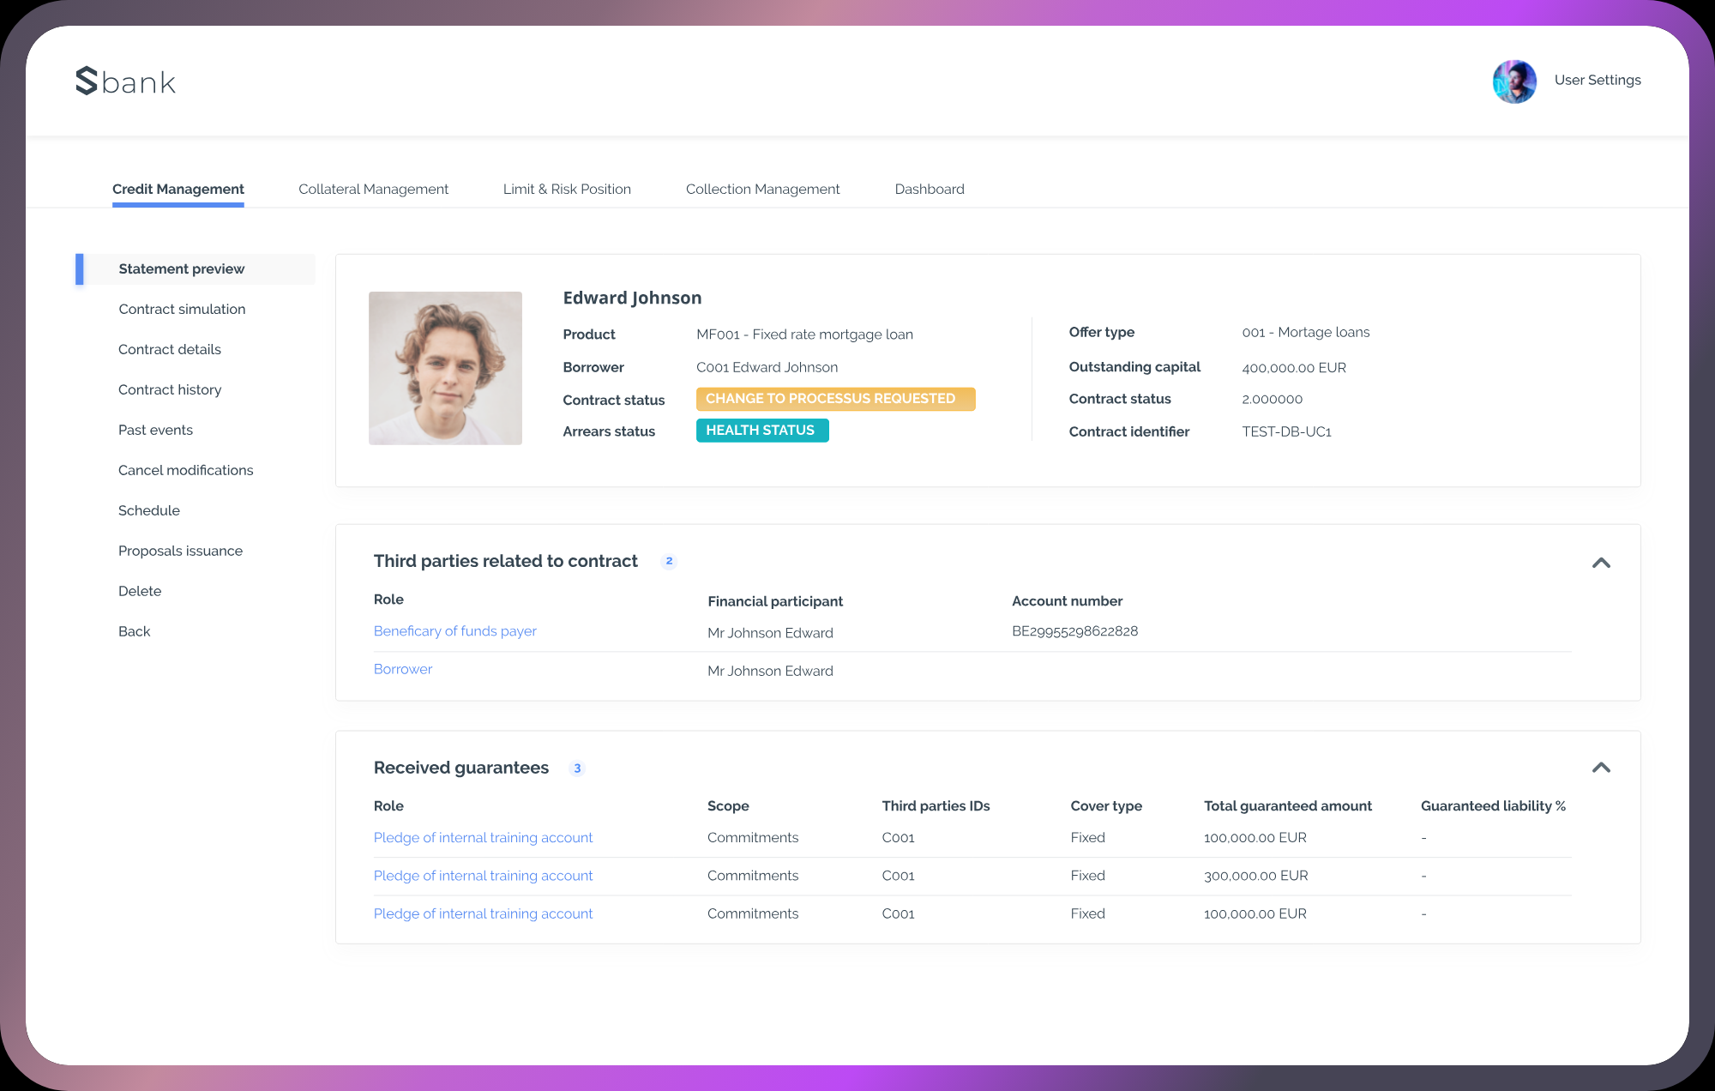The image size is (1715, 1091).
Task: Open the Dashboard tab
Action: (x=930, y=189)
